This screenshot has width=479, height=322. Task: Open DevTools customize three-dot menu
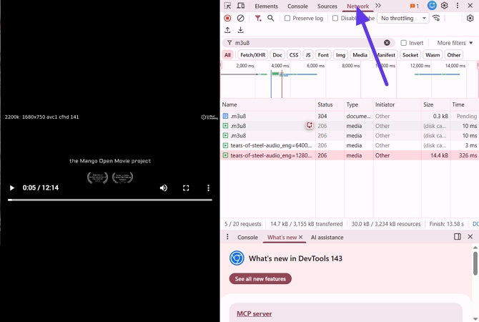[458, 6]
